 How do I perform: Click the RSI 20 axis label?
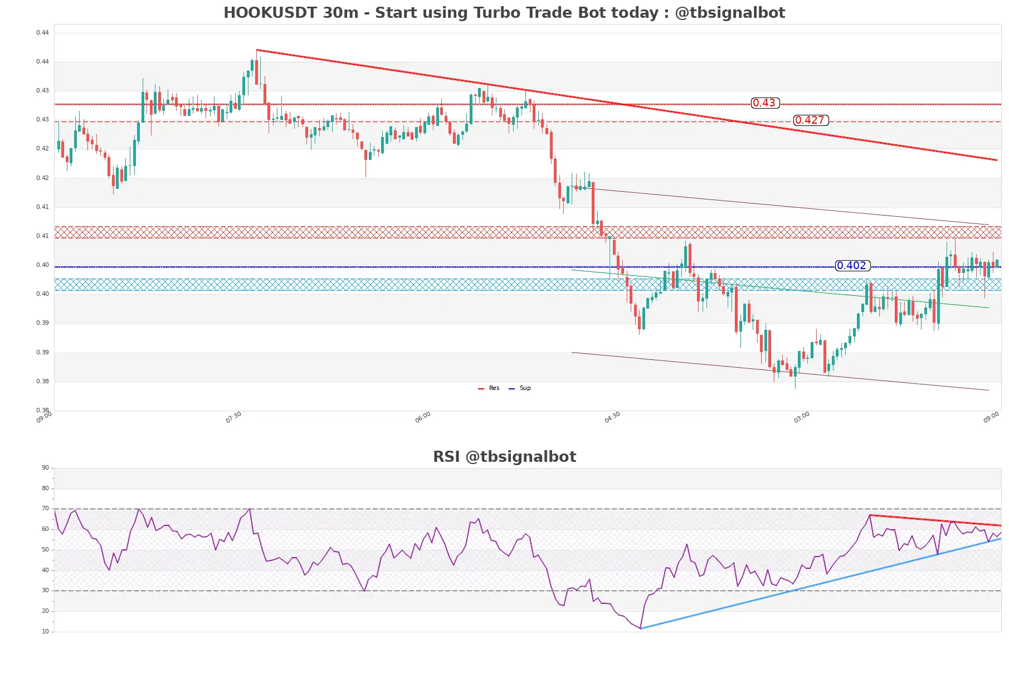pyautogui.click(x=45, y=611)
